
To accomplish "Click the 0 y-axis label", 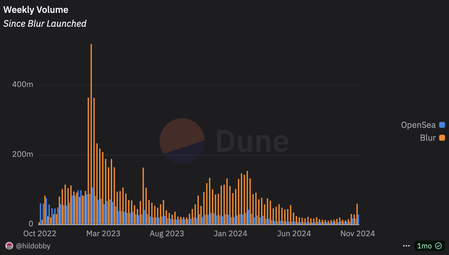I will point(31,224).
